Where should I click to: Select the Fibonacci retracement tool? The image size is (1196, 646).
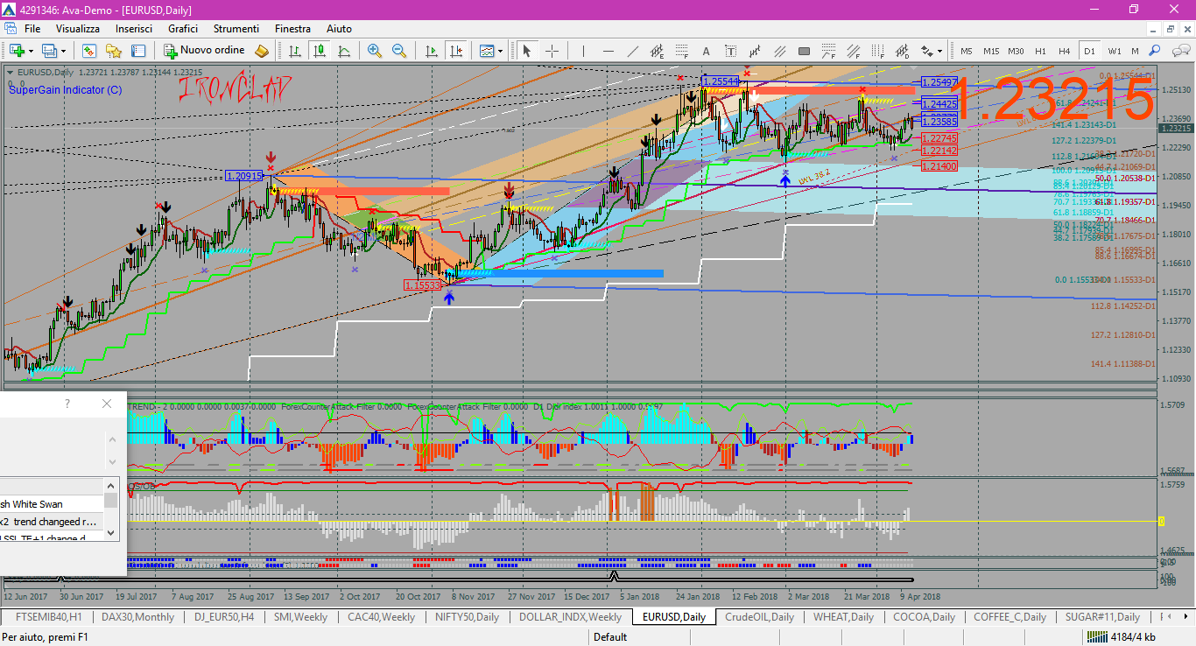click(x=681, y=51)
